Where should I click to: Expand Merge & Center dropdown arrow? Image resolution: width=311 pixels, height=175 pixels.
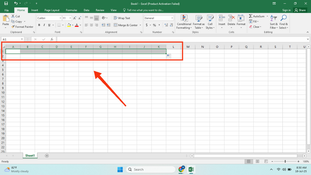(140, 25)
